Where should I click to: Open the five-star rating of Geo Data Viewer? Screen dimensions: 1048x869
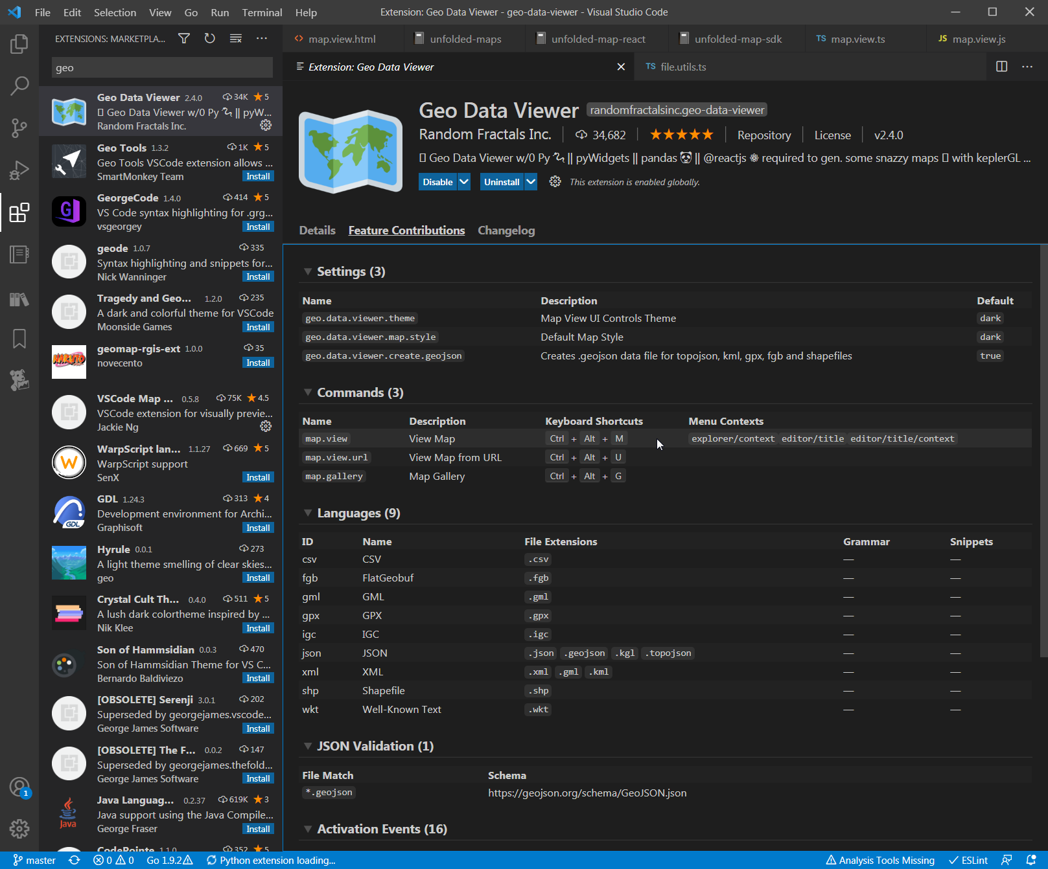coord(681,135)
